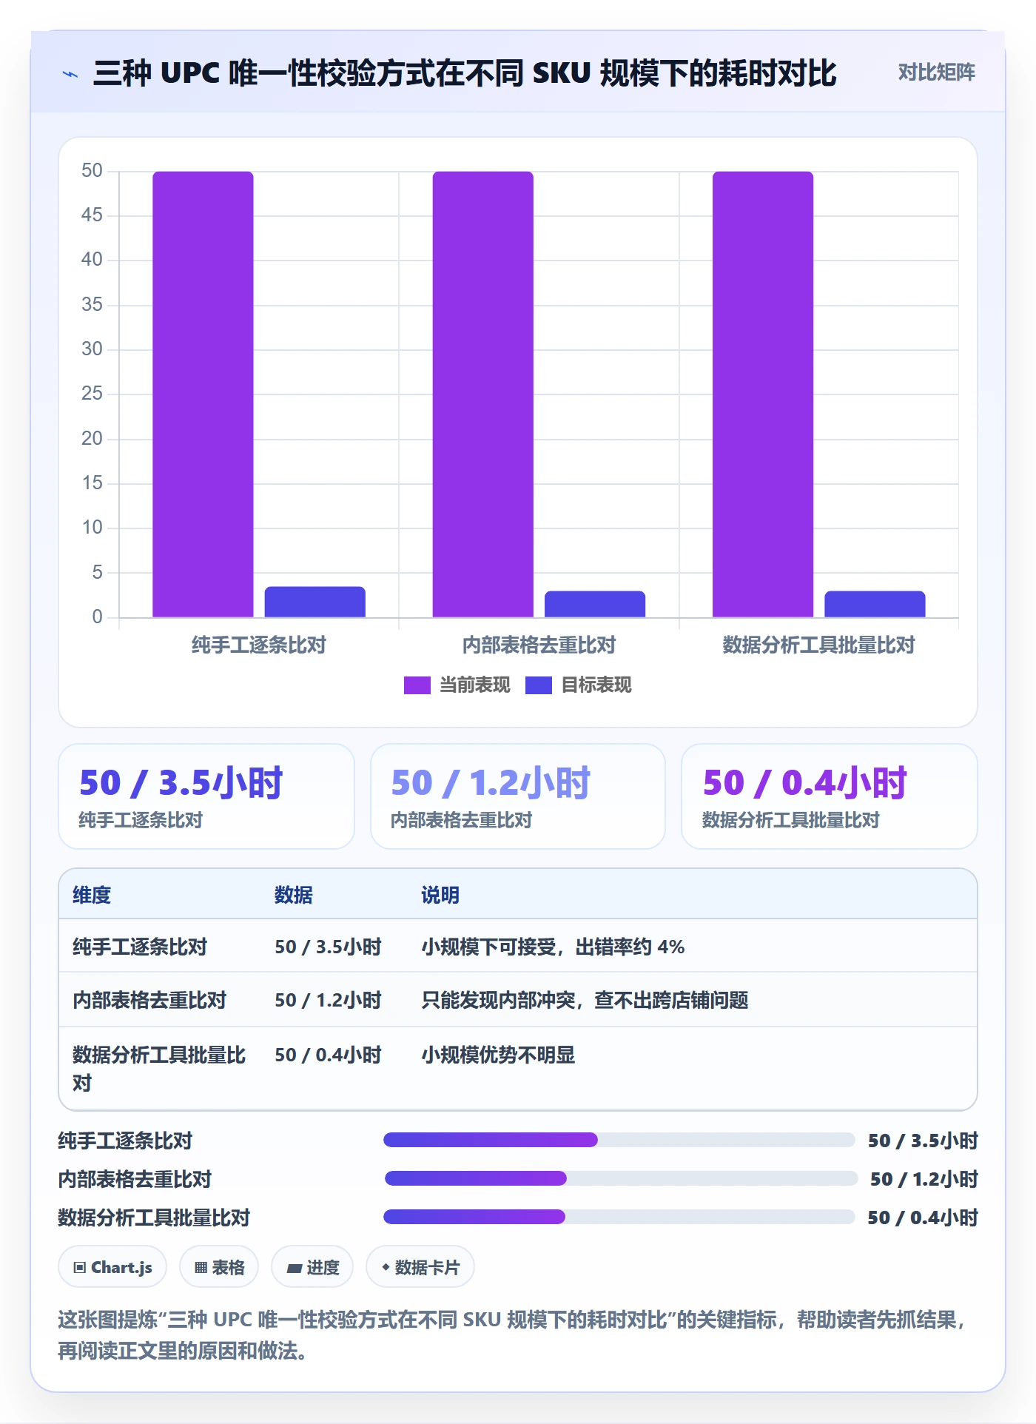Click the 进度 tag chip
The height and width of the screenshot is (1424, 1036).
click(312, 1267)
